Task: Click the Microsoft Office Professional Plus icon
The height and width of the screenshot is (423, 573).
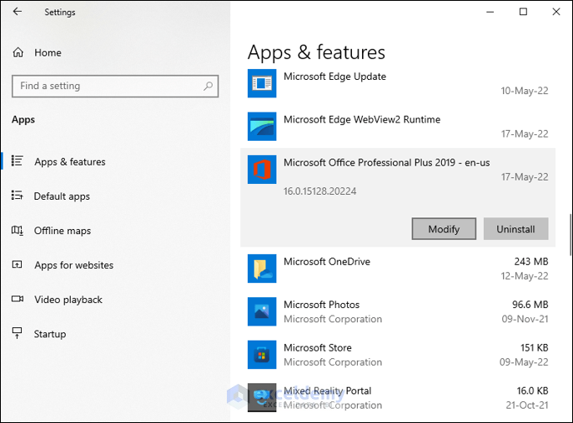Action: (x=262, y=170)
